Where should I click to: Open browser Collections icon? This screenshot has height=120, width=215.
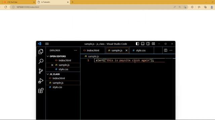point(205,7)
